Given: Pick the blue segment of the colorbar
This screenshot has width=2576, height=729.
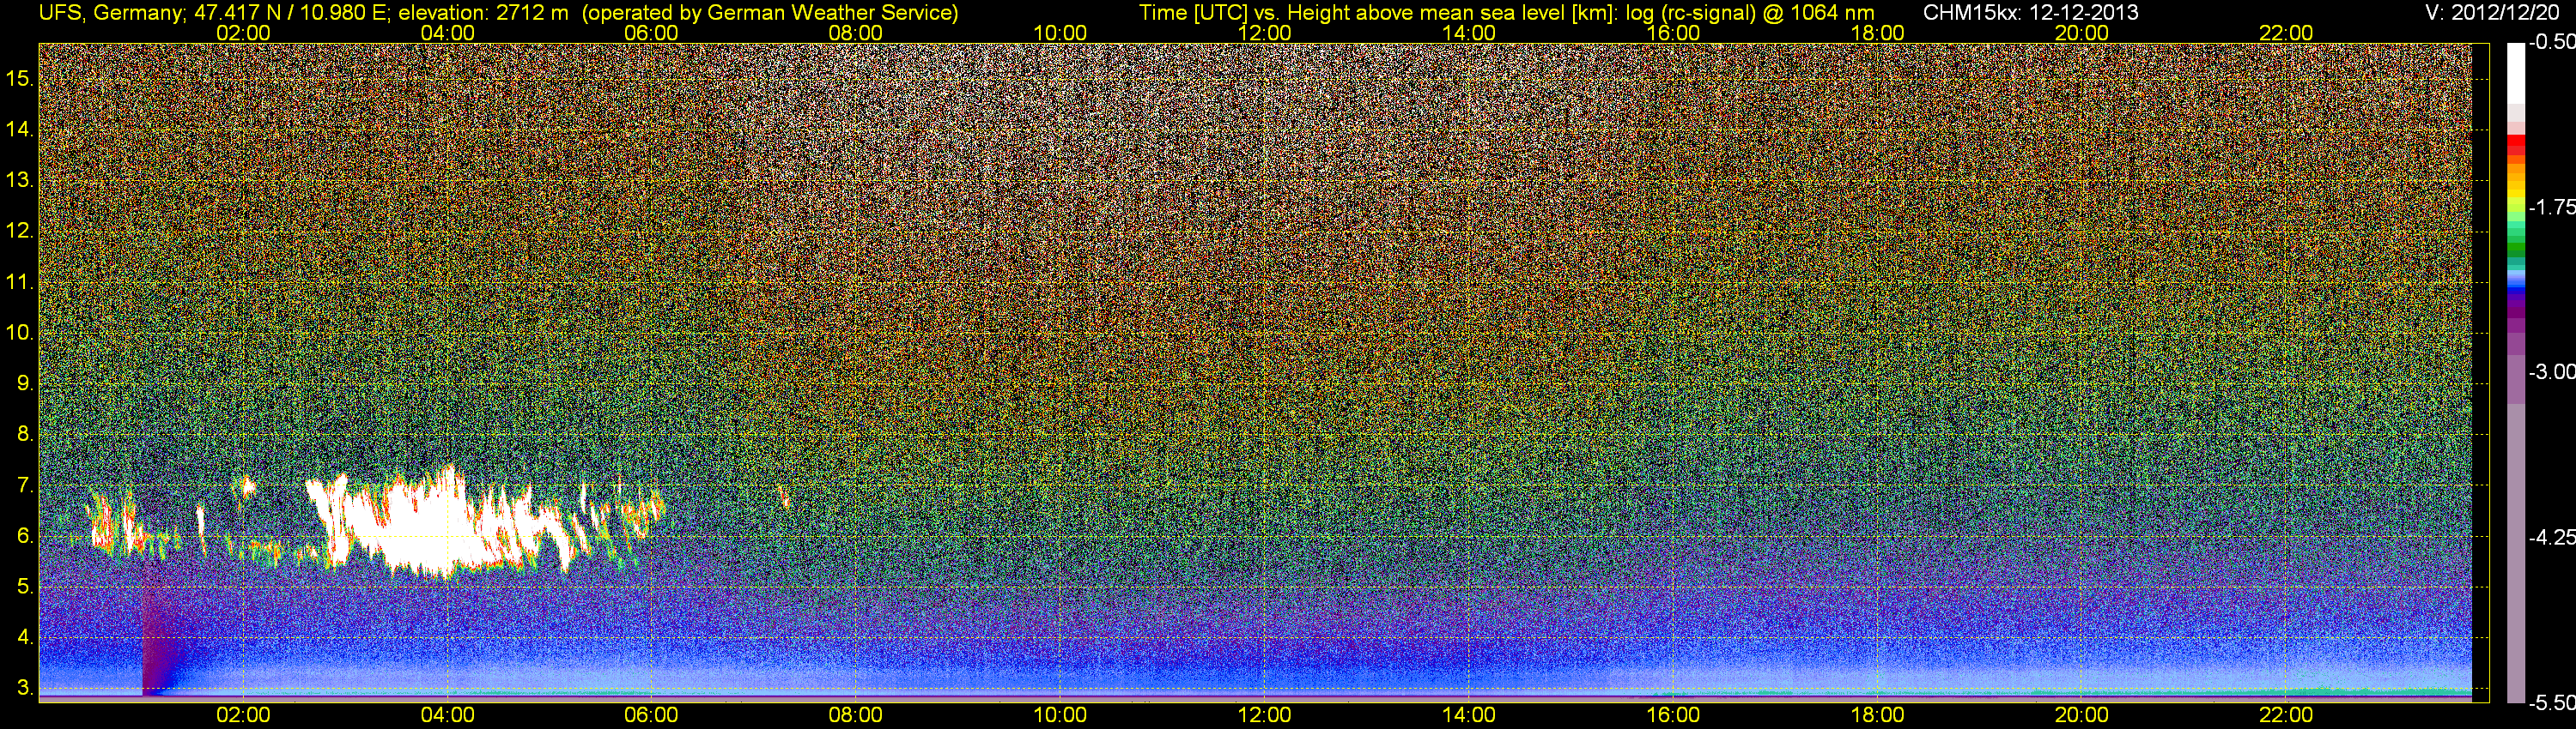Looking at the screenshot, I should pyautogui.click(x=2516, y=286).
